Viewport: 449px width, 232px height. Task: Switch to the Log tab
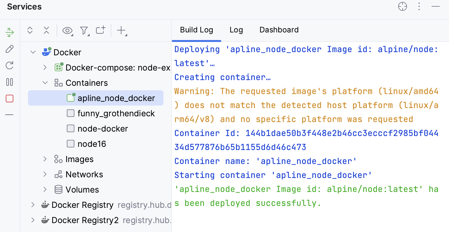tap(236, 30)
